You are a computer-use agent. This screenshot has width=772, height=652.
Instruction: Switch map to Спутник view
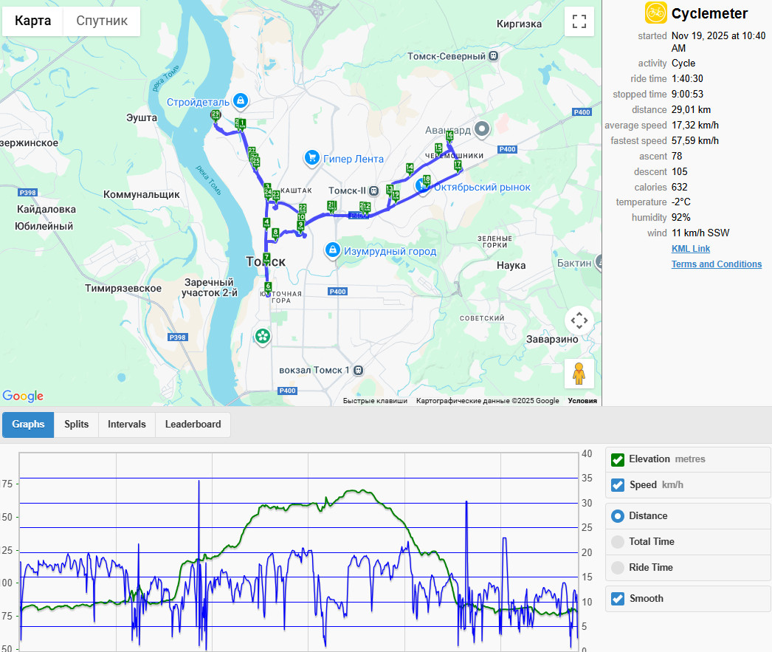tap(101, 21)
